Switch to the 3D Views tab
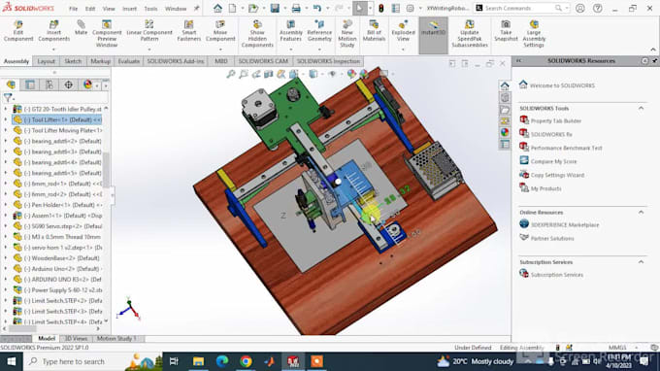The width and height of the screenshot is (660, 371). coord(76,339)
